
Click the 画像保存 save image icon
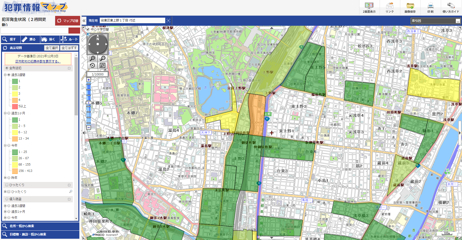point(410,8)
